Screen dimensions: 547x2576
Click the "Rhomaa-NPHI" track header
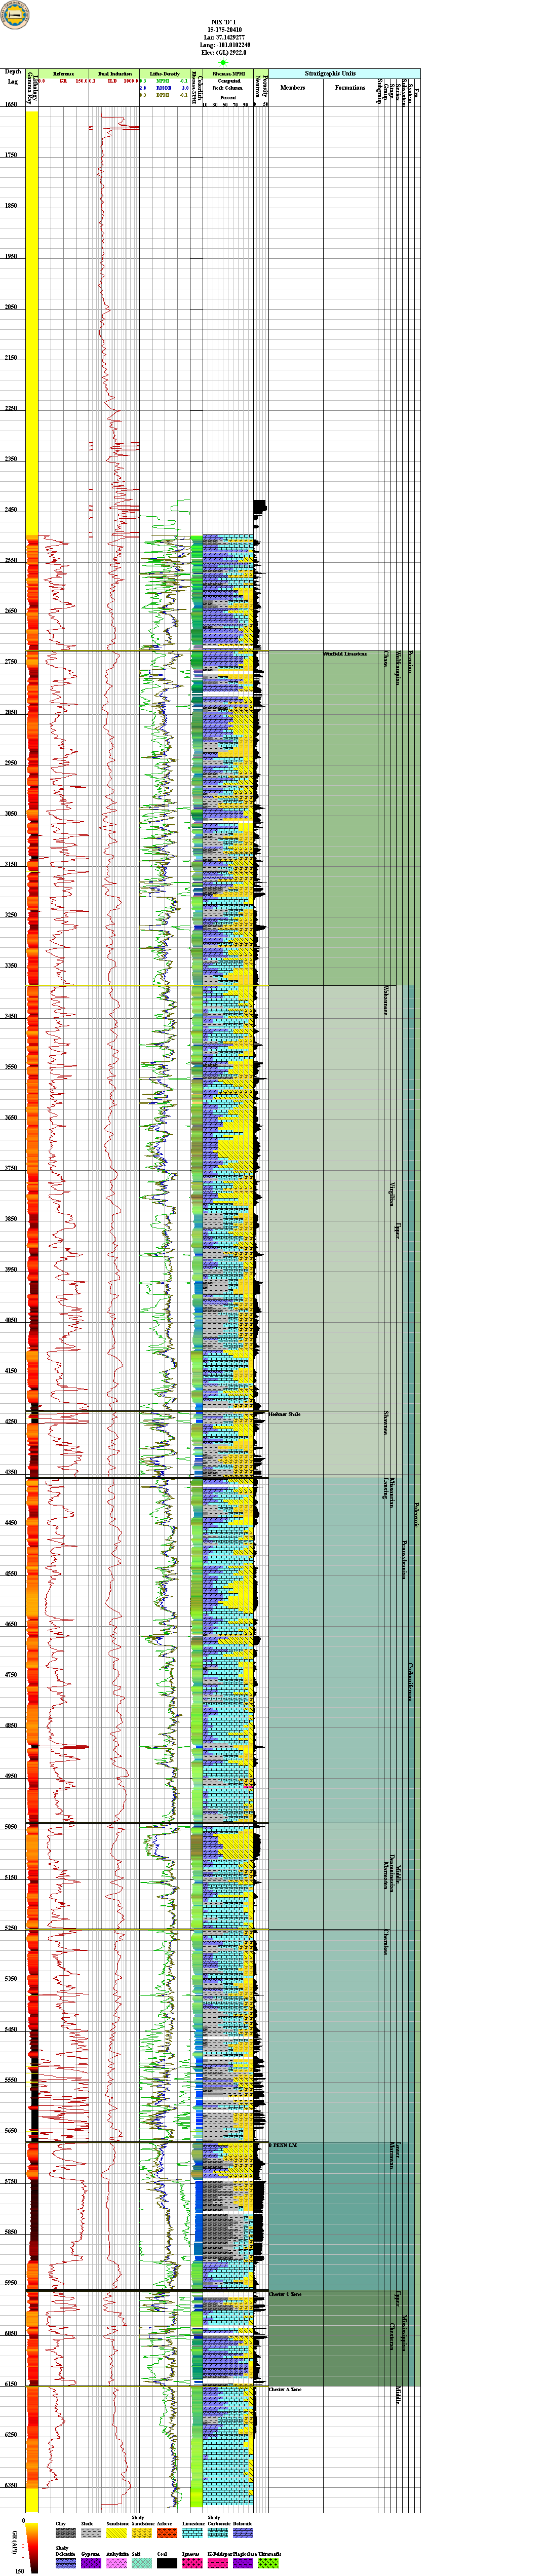(228, 74)
